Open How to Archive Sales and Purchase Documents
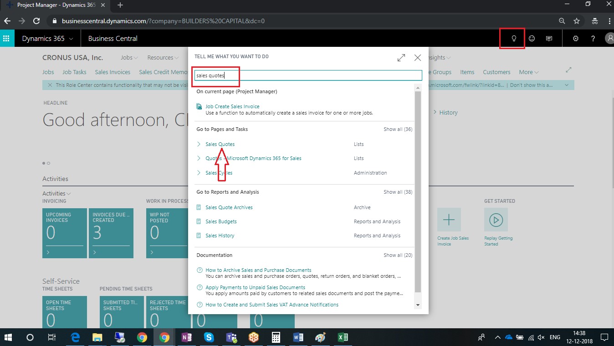 point(258,270)
